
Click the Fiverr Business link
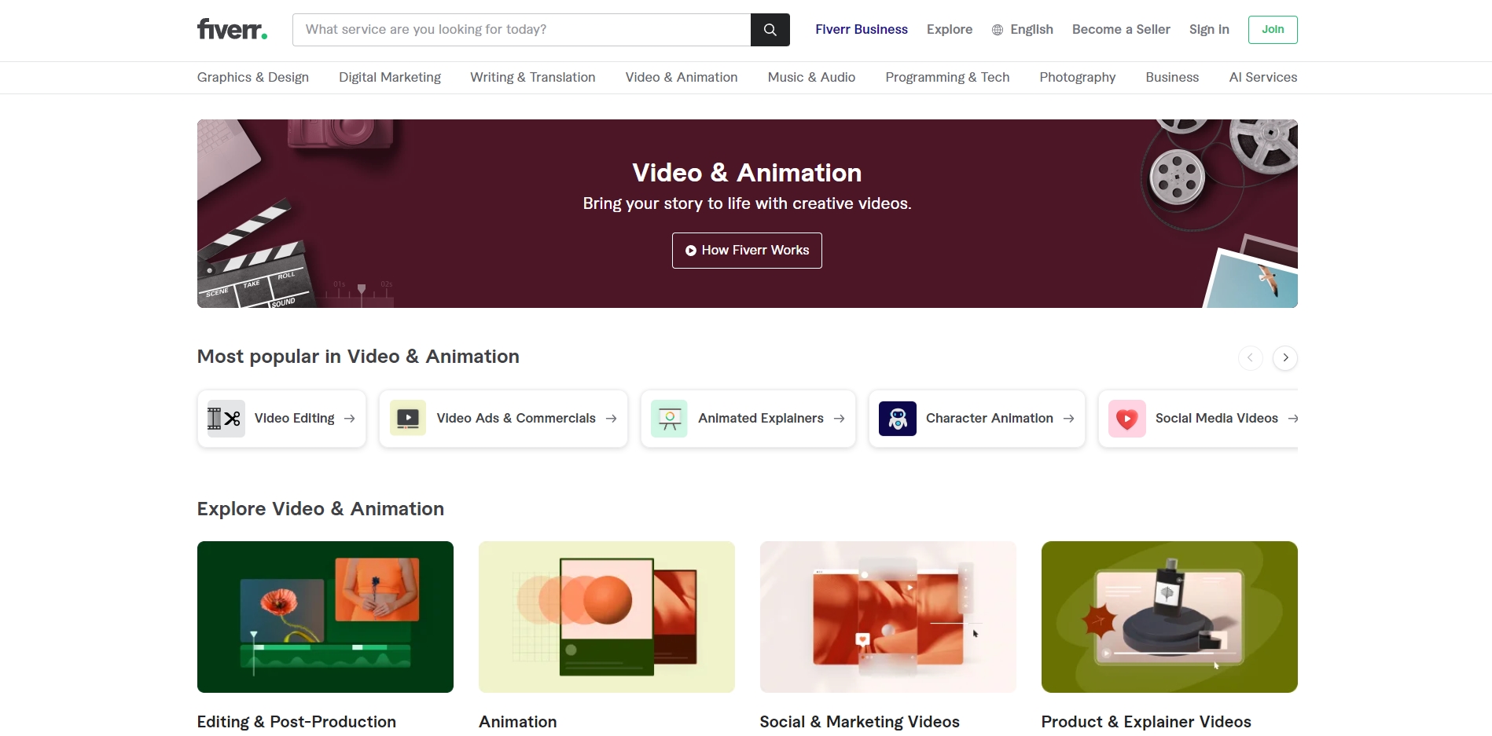(x=862, y=30)
